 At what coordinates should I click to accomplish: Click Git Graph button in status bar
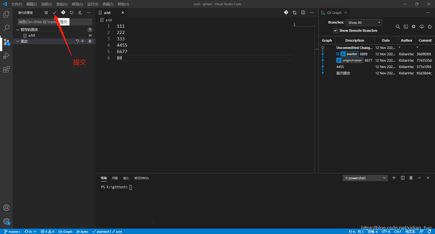pyautogui.click(x=65, y=231)
